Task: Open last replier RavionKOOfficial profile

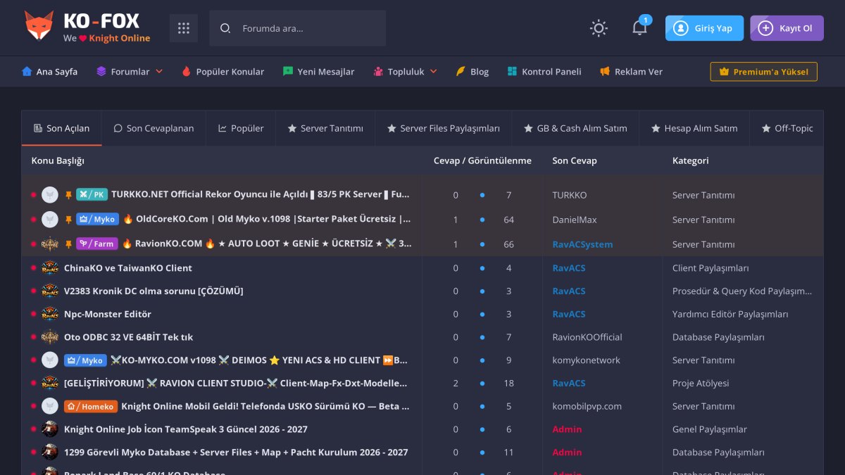Action: point(587,337)
